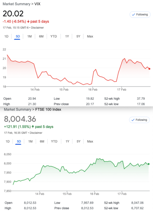
Task: Go to Market Summary above VIX
Action: pyautogui.click(x=17, y=4)
